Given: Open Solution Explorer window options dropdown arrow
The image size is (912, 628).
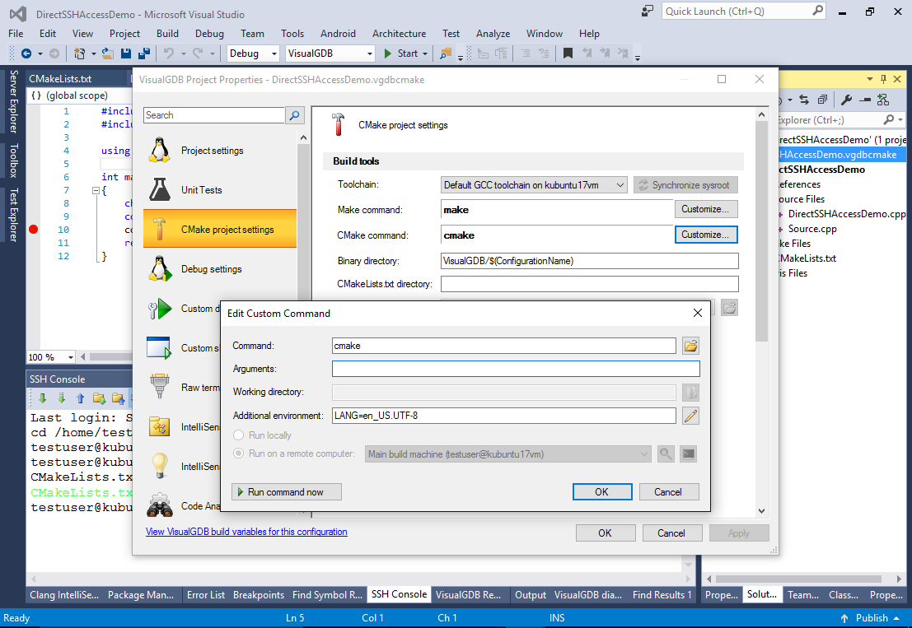Looking at the screenshot, I should (x=869, y=79).
